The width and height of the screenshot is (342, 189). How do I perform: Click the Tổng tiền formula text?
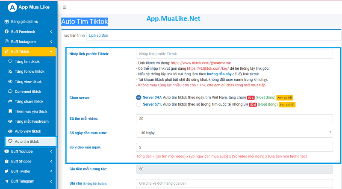pyautogui.click(x=221, y=156)
